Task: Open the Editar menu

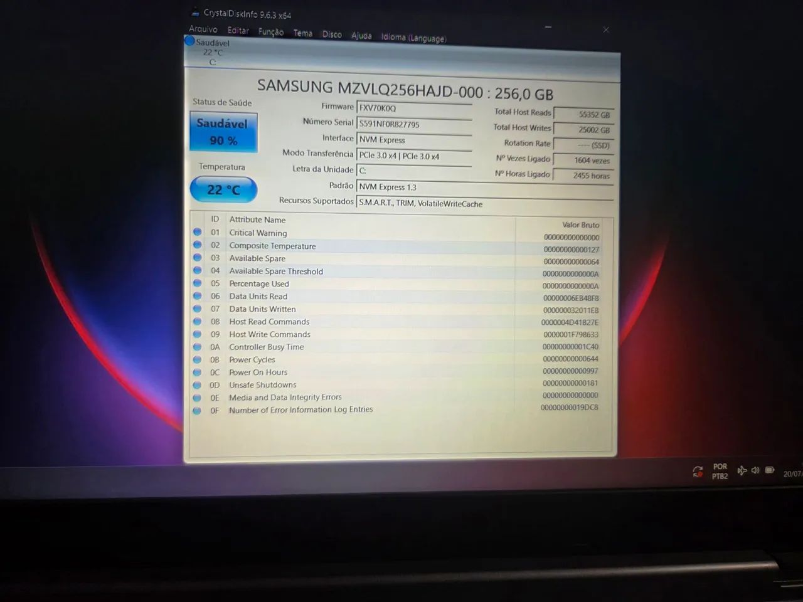Action: click(x=238, y=30)
